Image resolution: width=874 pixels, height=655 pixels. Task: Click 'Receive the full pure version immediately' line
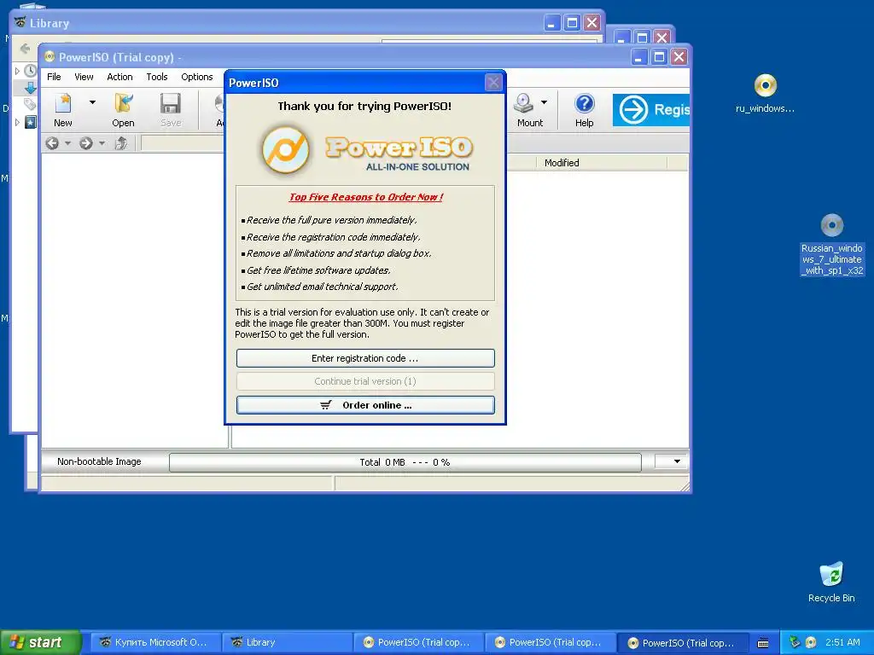coord(331,220)
